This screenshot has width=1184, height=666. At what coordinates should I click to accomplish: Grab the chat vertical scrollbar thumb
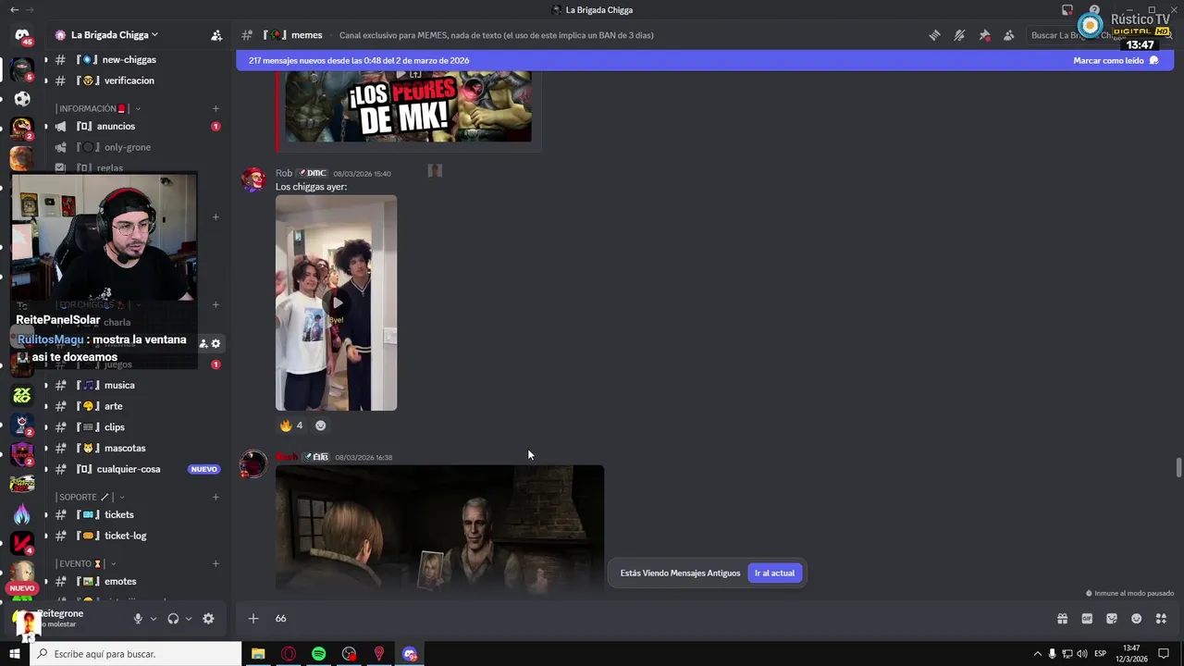tap(1178, 467)
